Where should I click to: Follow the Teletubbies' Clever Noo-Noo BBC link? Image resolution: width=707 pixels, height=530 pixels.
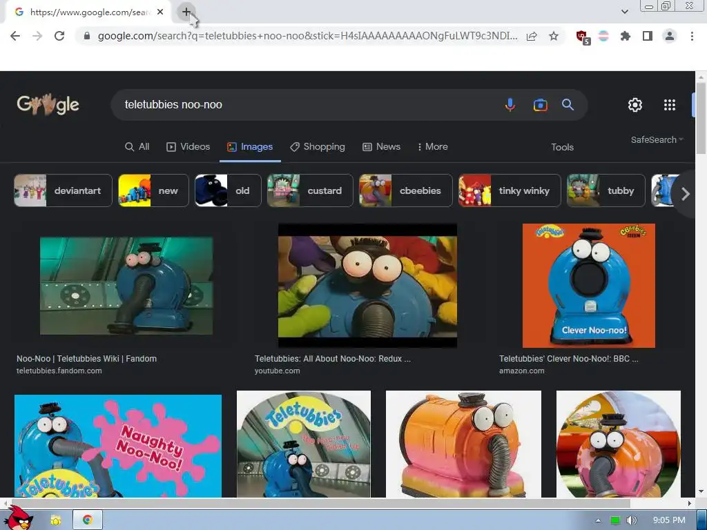click(569, 359)
